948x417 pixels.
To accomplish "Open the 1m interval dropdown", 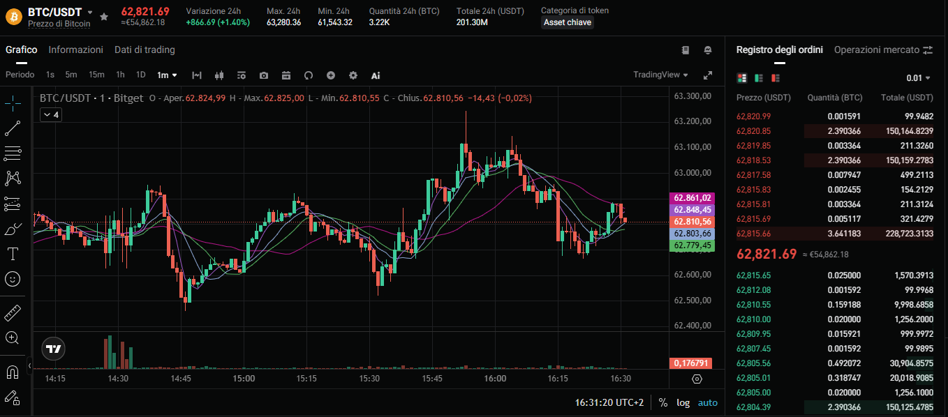I will click(167, 75).
